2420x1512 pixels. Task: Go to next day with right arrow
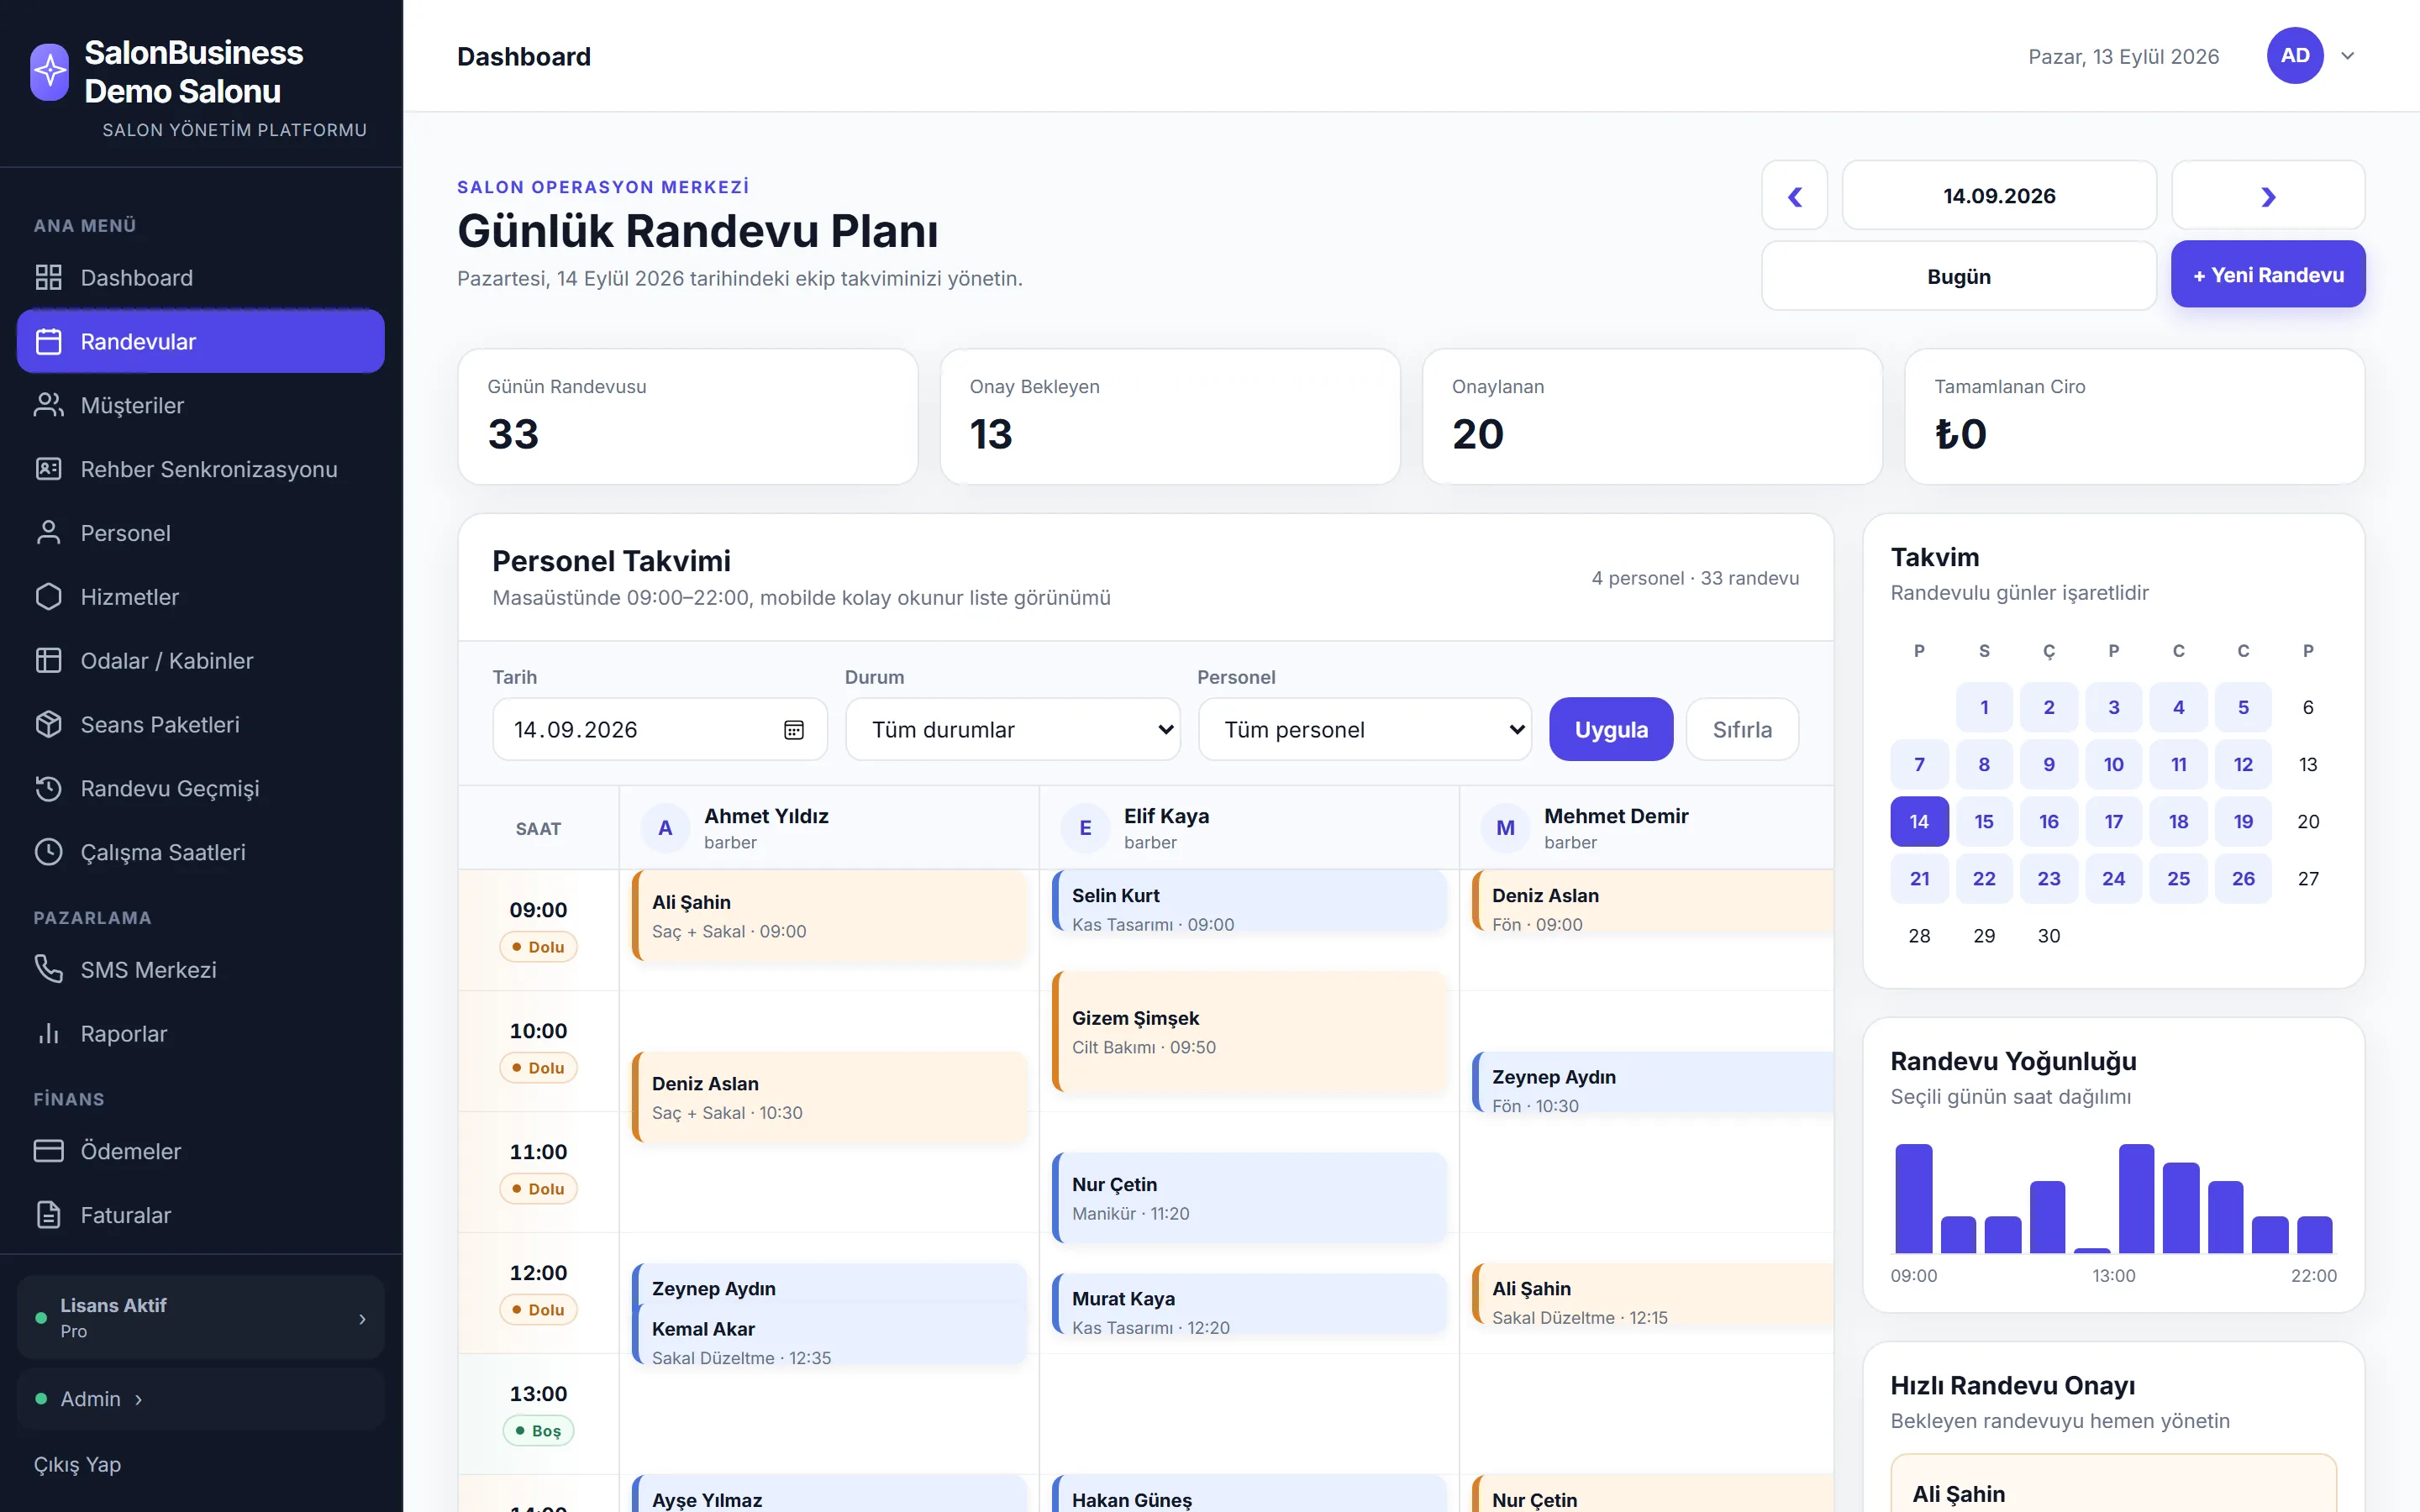click(x=2268, y=196)
